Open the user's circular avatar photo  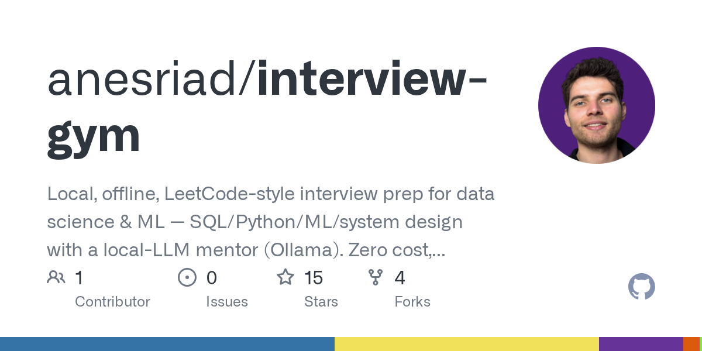coord(597,105)
